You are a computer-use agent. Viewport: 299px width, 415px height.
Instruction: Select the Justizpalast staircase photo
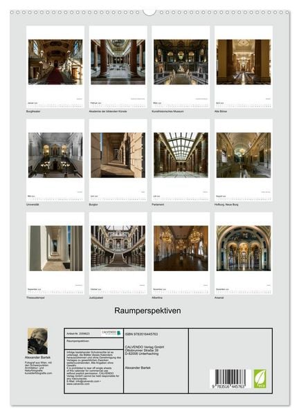[x=118, y=248]
